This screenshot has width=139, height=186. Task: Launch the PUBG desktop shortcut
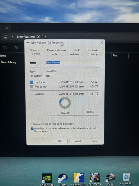click(110, 179)
